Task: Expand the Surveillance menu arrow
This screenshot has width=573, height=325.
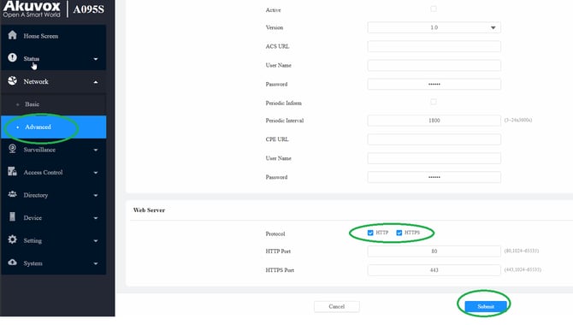Action: click(x=96, y=150)
